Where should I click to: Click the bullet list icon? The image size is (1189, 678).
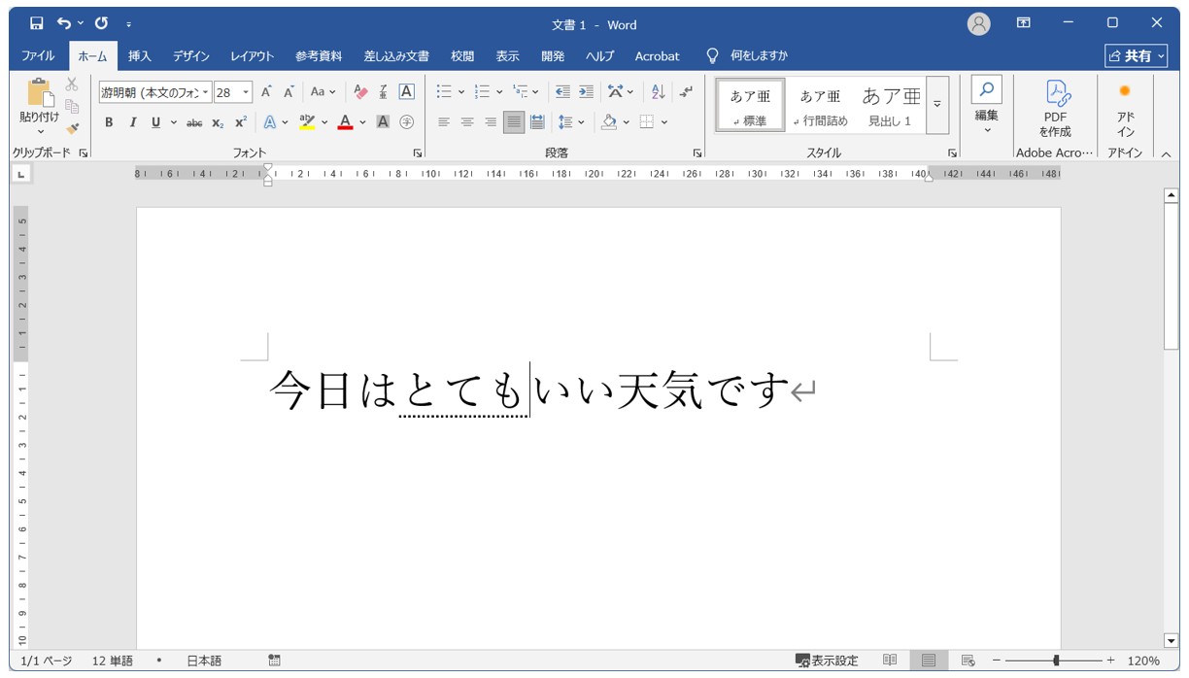tap(444, 92)
